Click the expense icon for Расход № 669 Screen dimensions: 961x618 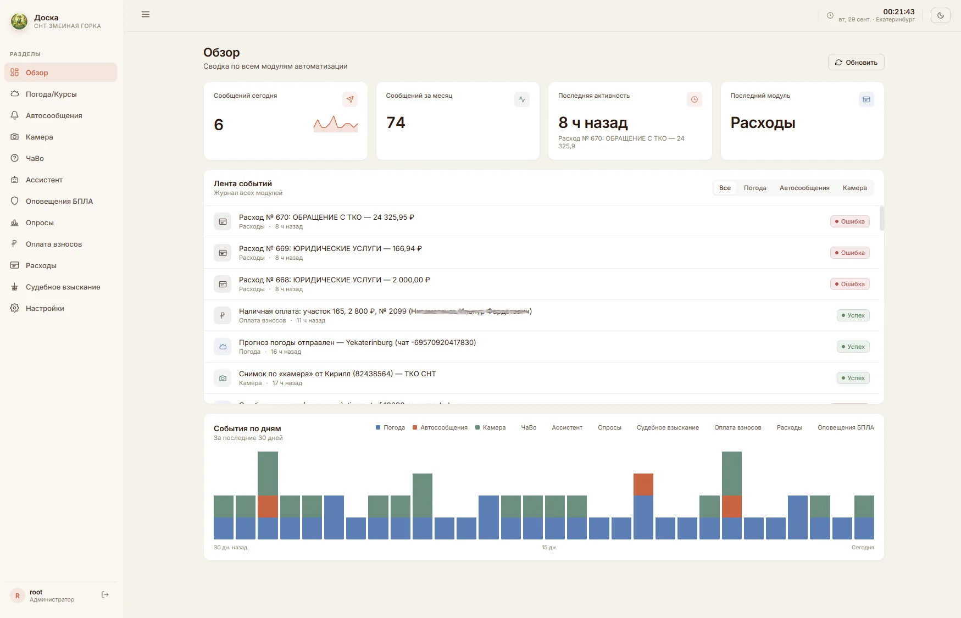(x=223, y=253)
